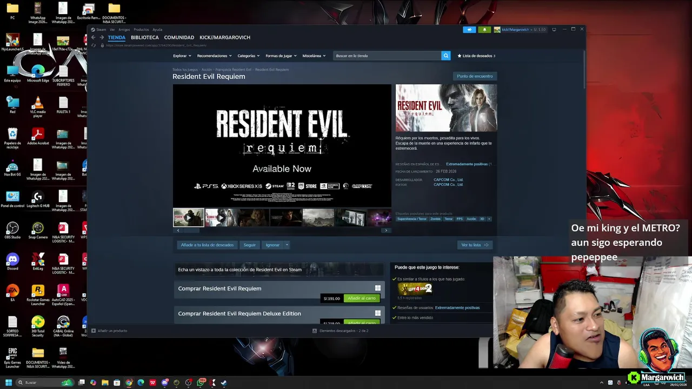Open Discord desktop shortcut
The height and width of the screenshot is (389, 692).
12,262
